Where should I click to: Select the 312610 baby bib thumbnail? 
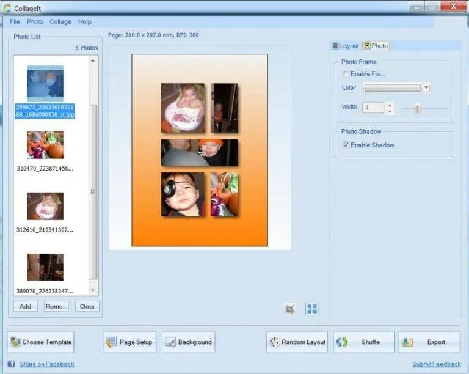(x=45, y=206)
